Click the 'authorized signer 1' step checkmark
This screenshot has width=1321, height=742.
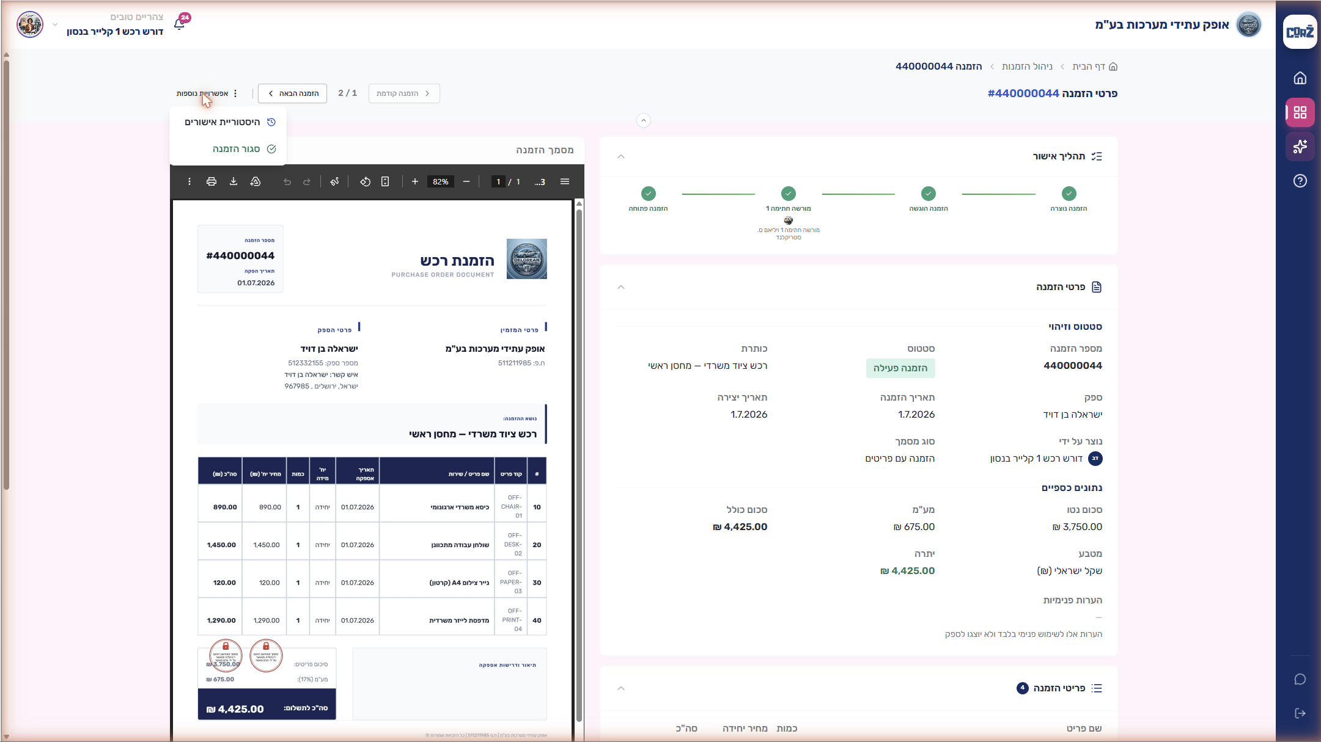pyautogui.click(x=789, y=194)
